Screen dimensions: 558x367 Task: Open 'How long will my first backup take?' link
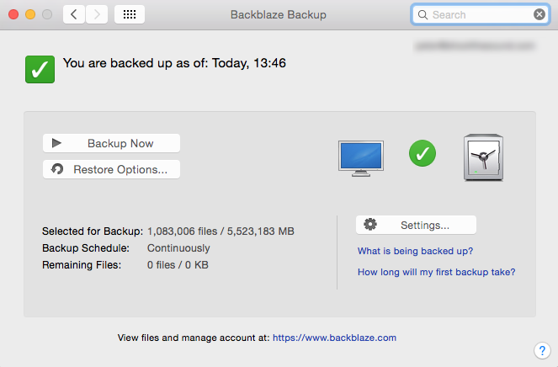point(436,272)
